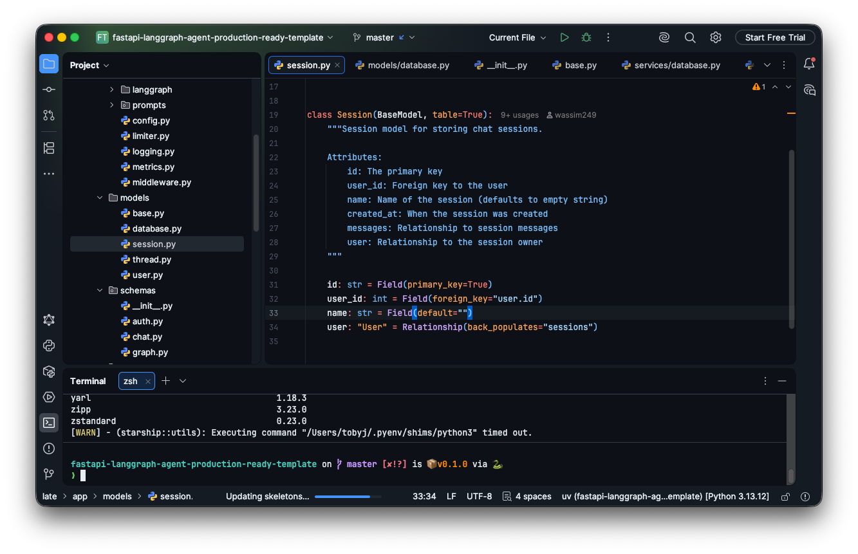
Task: Click the 33:34 cursor position widget
Action: click(424, 497)
